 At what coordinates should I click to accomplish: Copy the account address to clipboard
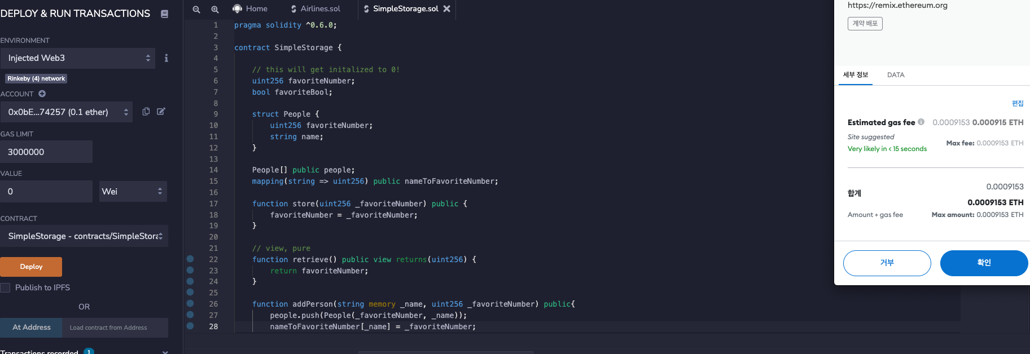146,112
